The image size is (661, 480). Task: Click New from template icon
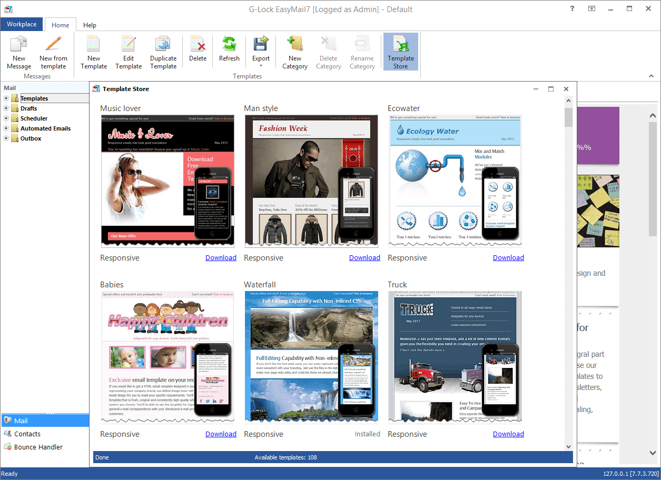(53, 52)
